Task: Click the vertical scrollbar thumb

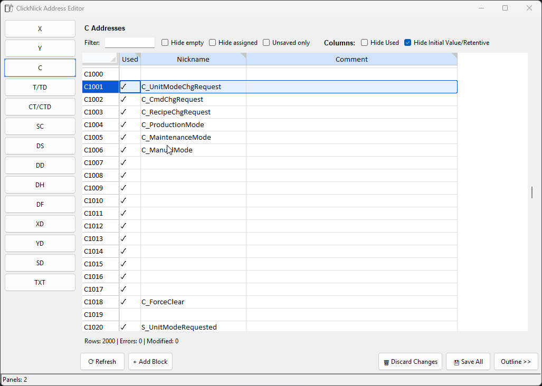Action: point(532,192)
